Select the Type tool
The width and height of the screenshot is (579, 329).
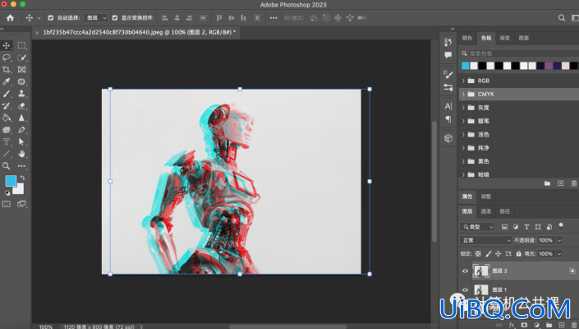(7, 142)
